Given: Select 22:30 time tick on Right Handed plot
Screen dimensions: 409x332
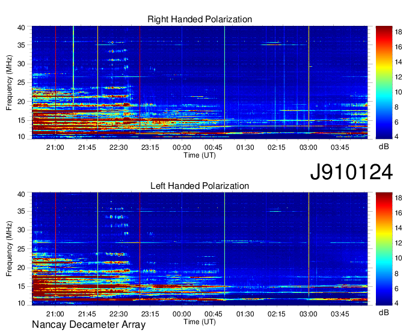Looking at the screenshot, I should (x=118, y=147).
